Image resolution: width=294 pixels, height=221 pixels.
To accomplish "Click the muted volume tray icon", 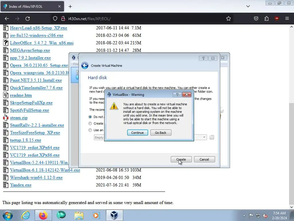I will tap(265, 216).
